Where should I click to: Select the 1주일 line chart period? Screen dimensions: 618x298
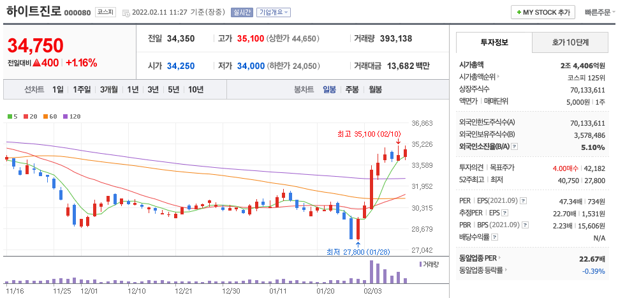pyautogui.click(x=82, y=89)
